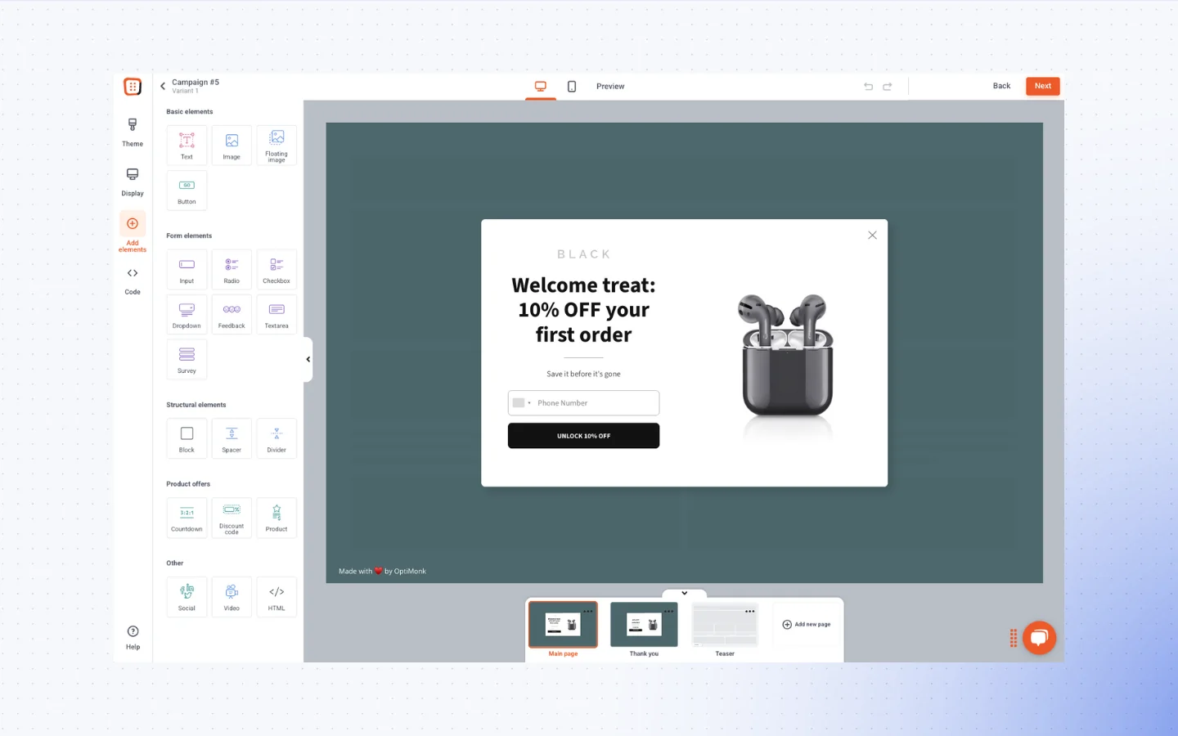Add a Survey element
This screenshot has width=1178, height=736.
point(187,360)
